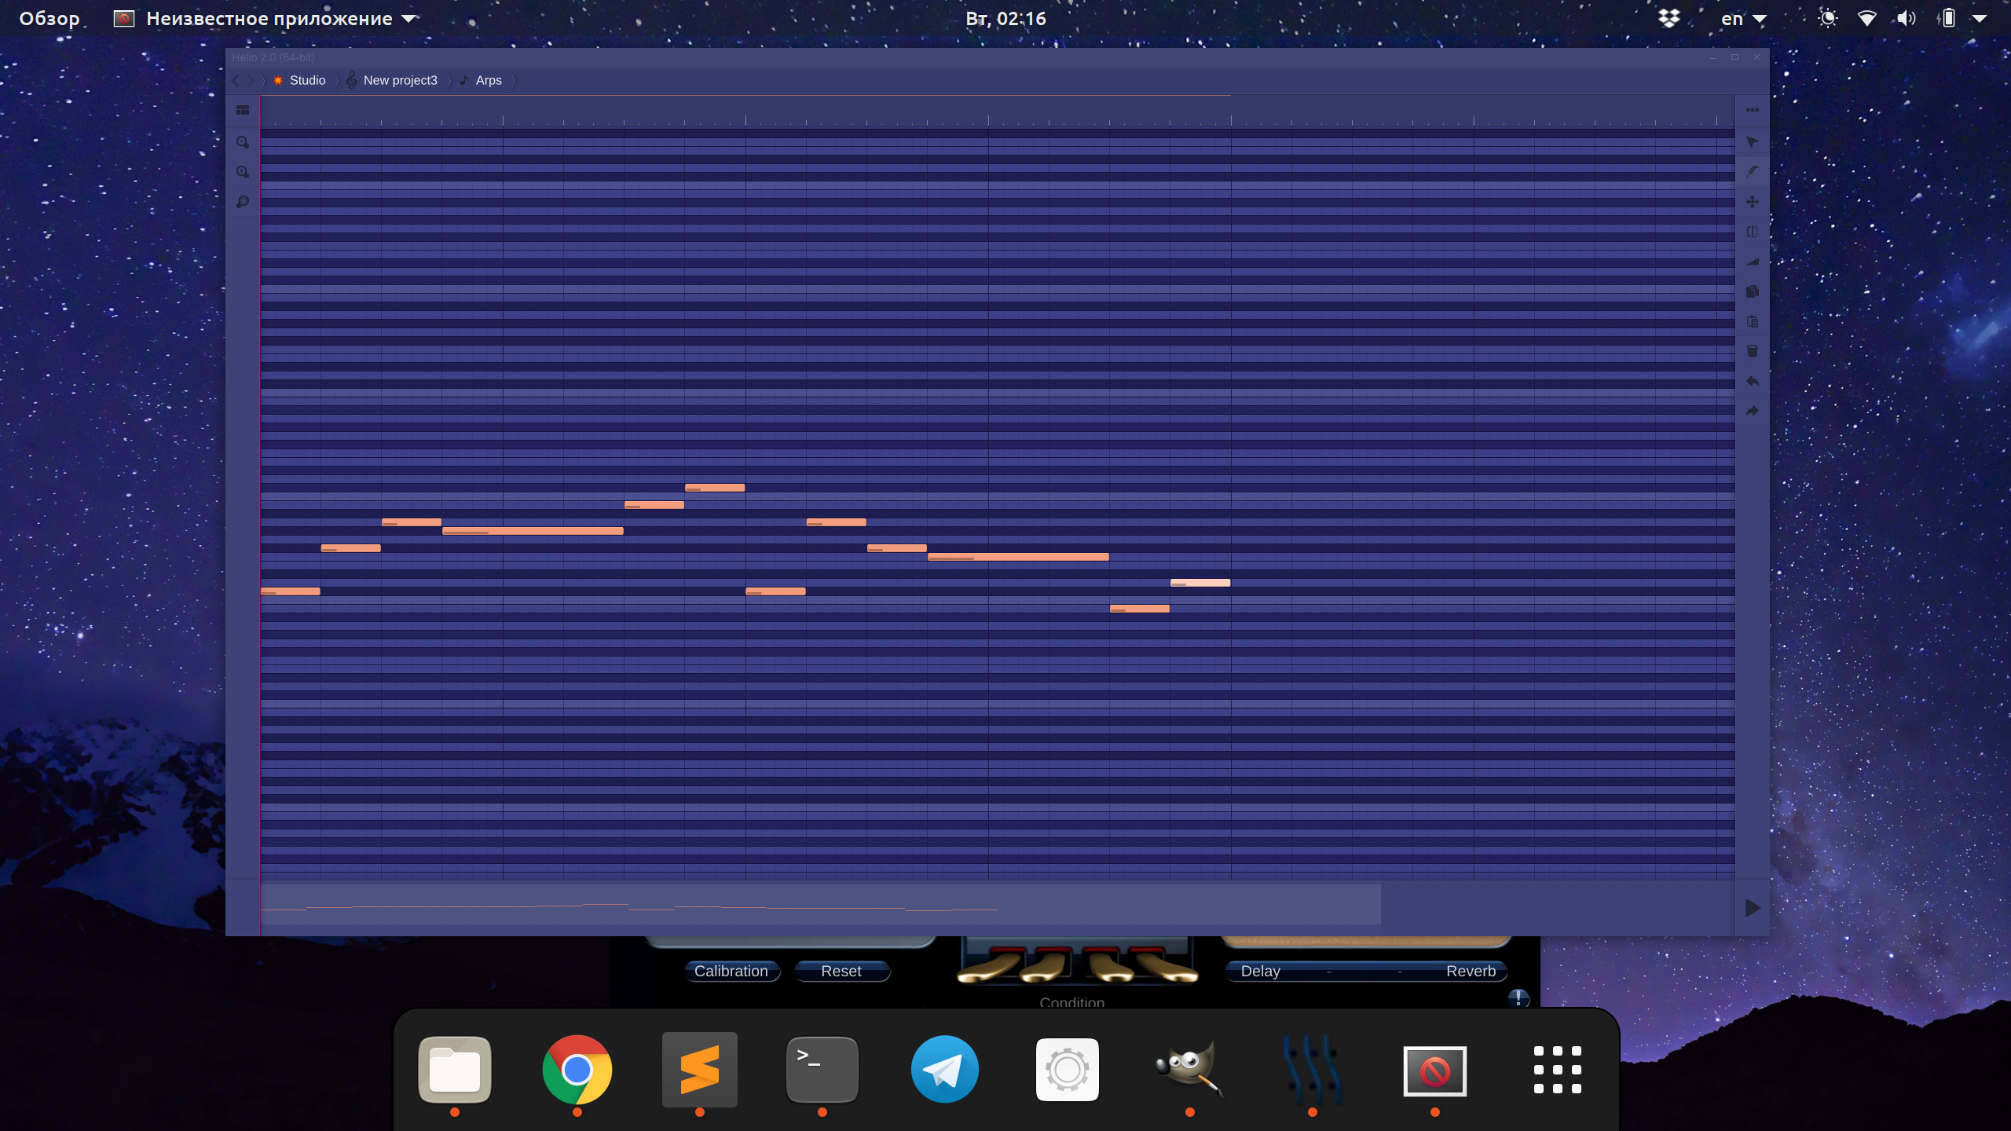Activate the feather draw tool

(x=1752, y=172)
